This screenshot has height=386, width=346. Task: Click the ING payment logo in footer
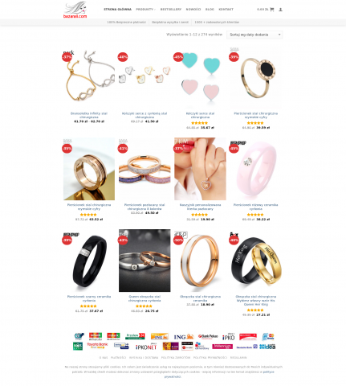coord(184,337)
